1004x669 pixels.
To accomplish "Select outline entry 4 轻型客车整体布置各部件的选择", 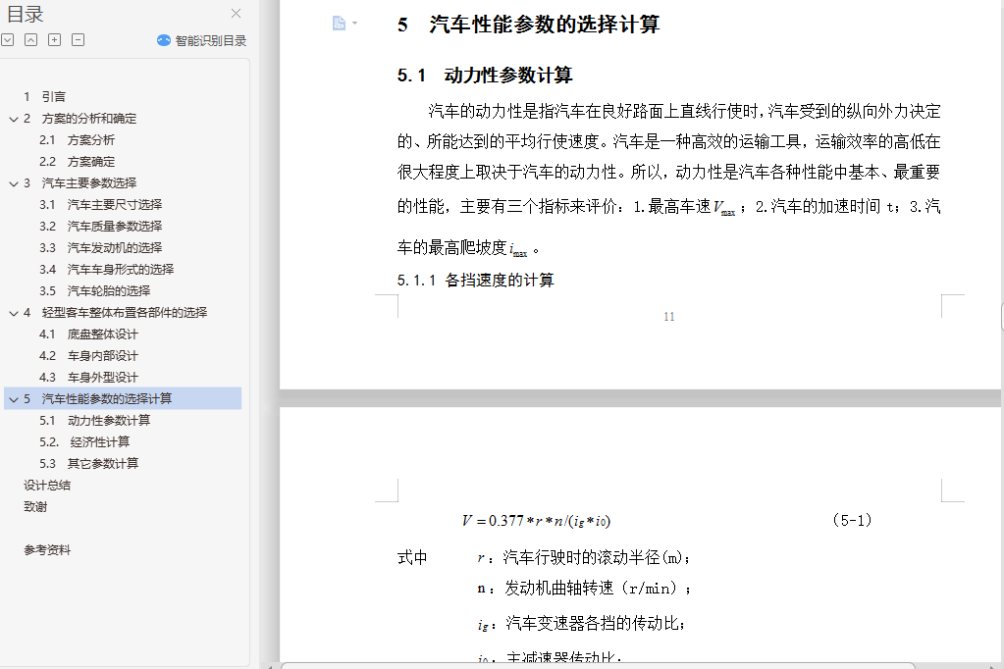I will [115, 312].
